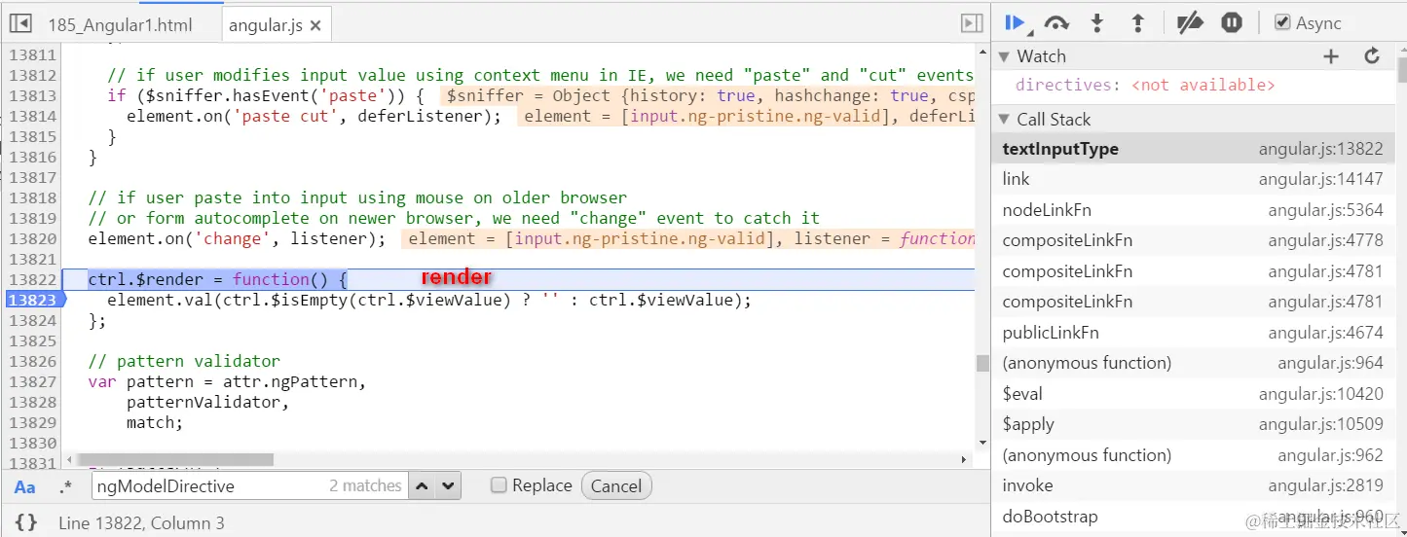Click the angular.js:10420 source link

tap(1320, 394)
